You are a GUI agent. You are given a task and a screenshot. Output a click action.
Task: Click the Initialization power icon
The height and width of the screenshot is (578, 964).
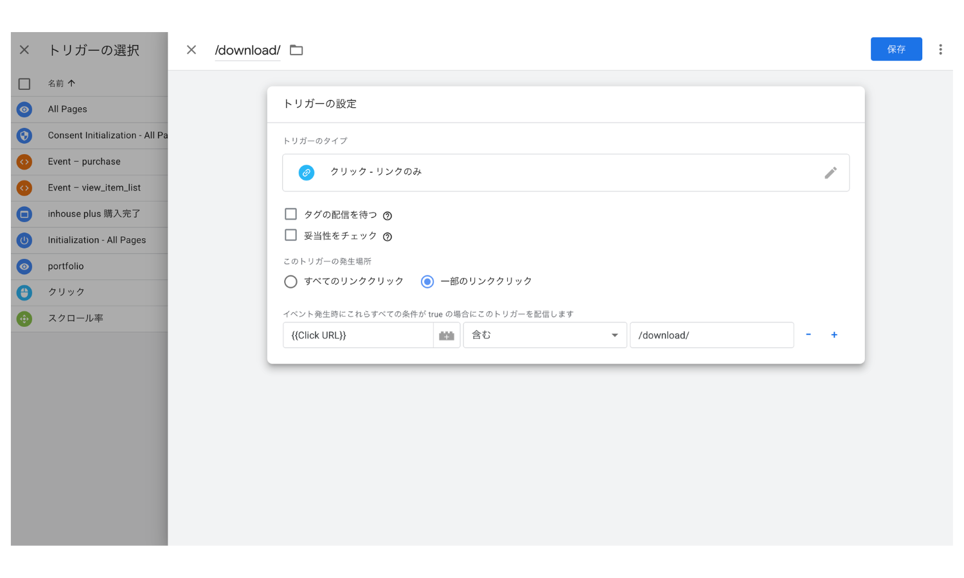[24, 240]
